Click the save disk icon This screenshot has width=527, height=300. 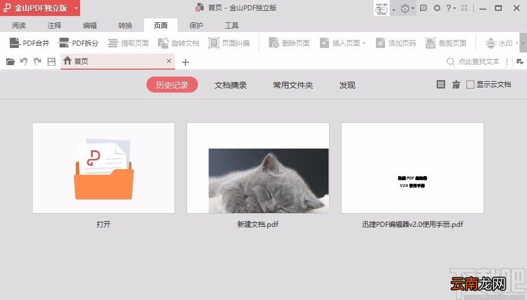click(x=51, y=61)
